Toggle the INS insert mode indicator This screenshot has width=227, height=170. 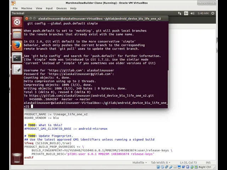(x=208, y=163)
